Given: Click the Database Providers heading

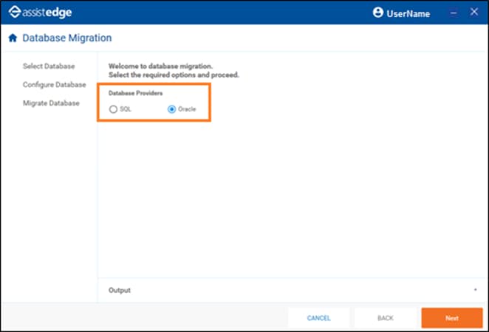Looking at the screenshot, I should (135, 93).
